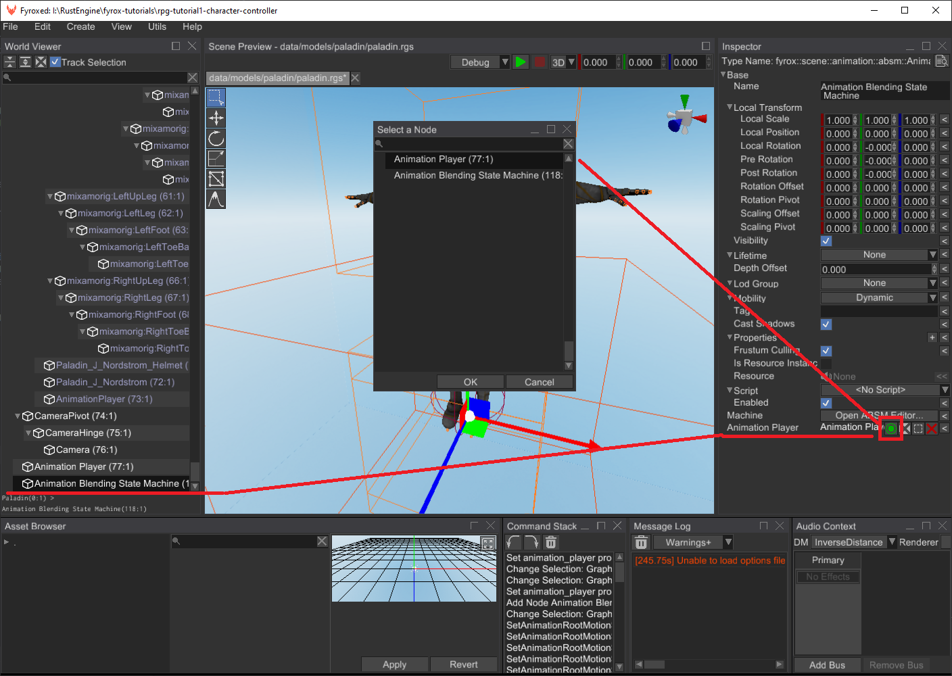Toggle the Visibility checkbox
Viewport: 952px width, 676px height.
(x=826, y=241)
